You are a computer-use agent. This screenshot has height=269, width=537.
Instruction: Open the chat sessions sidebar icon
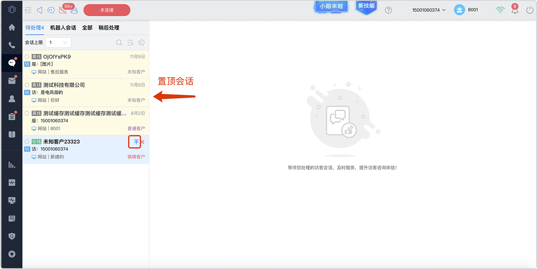click(x=12, y=63)
